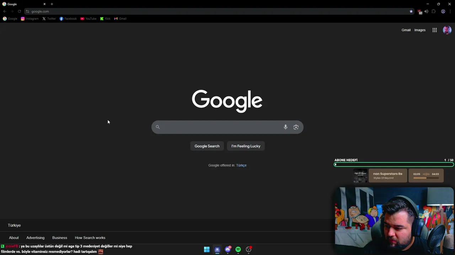Click the Google Search button
The image size is (455, 255).
click(x=207, y=146)
